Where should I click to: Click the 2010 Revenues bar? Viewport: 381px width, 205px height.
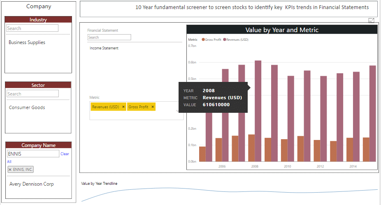(291, 119)
